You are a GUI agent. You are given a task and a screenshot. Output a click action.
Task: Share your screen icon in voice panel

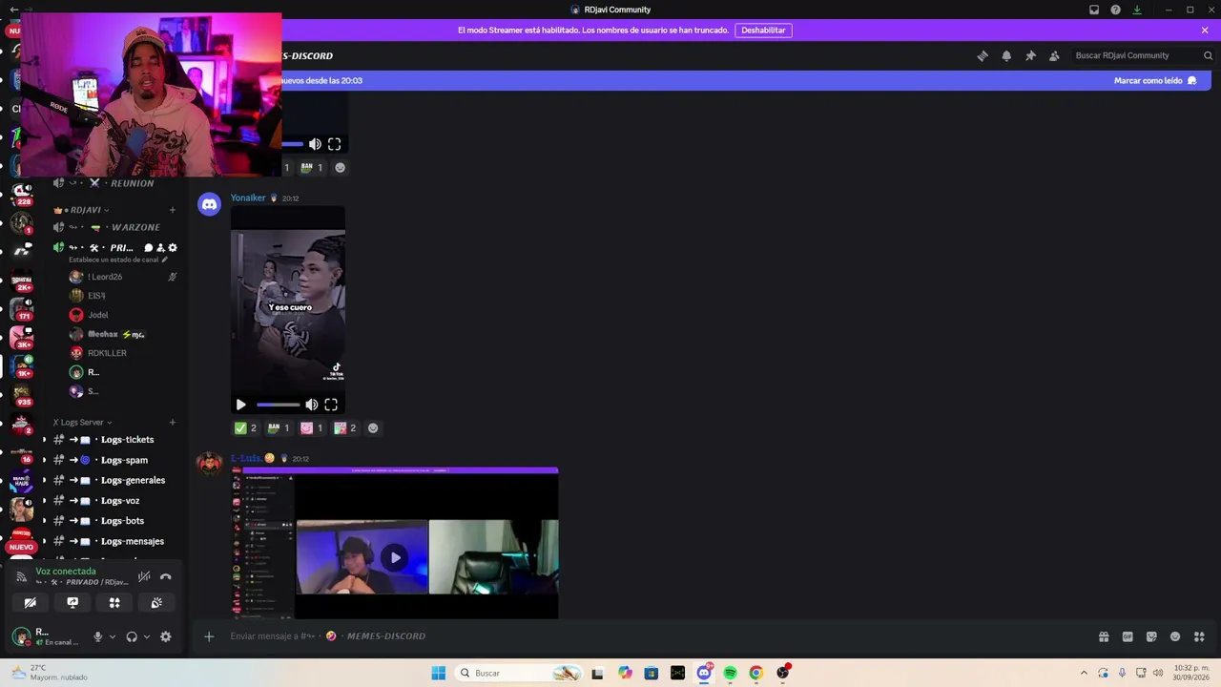tap(72, 603)
